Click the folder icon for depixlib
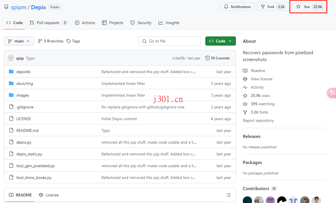Viewport: 336px width, 203px height. 11,71
